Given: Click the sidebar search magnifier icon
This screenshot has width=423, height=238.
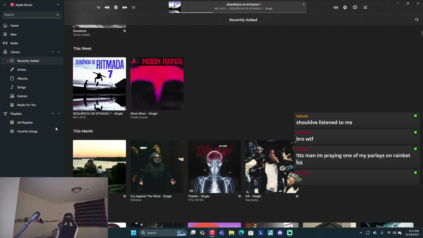Looking at the screenshot, I should 58,15.
